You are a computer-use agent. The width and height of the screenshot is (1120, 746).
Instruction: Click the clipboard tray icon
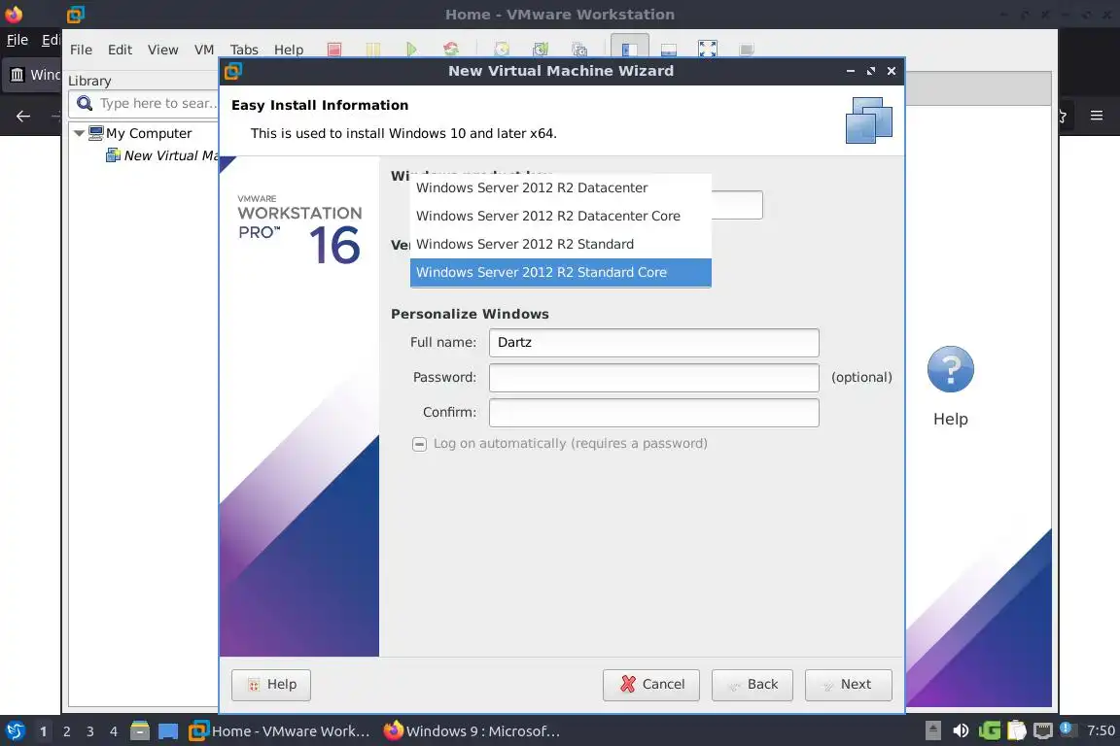pos(1016,730)
